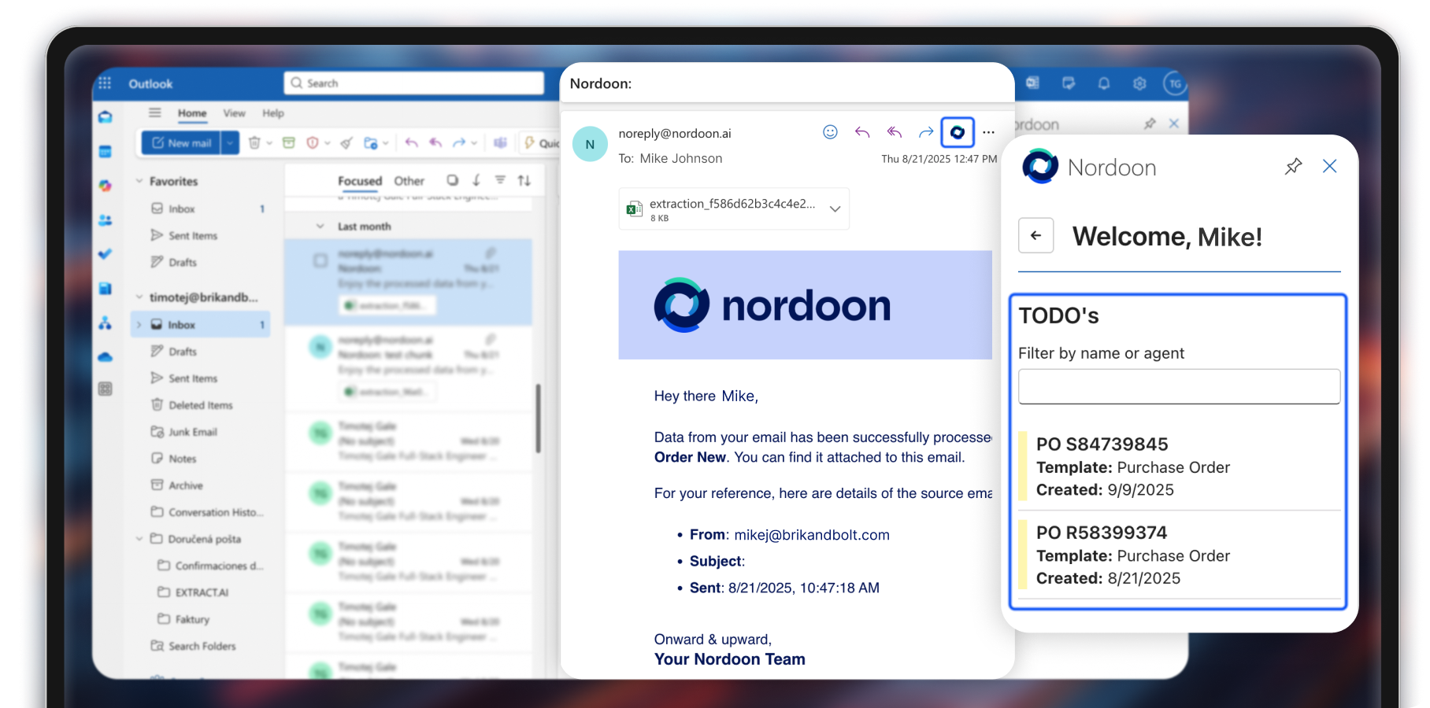Click the New mail button
The image size is (1430, 708).
(x=182, y=142)
